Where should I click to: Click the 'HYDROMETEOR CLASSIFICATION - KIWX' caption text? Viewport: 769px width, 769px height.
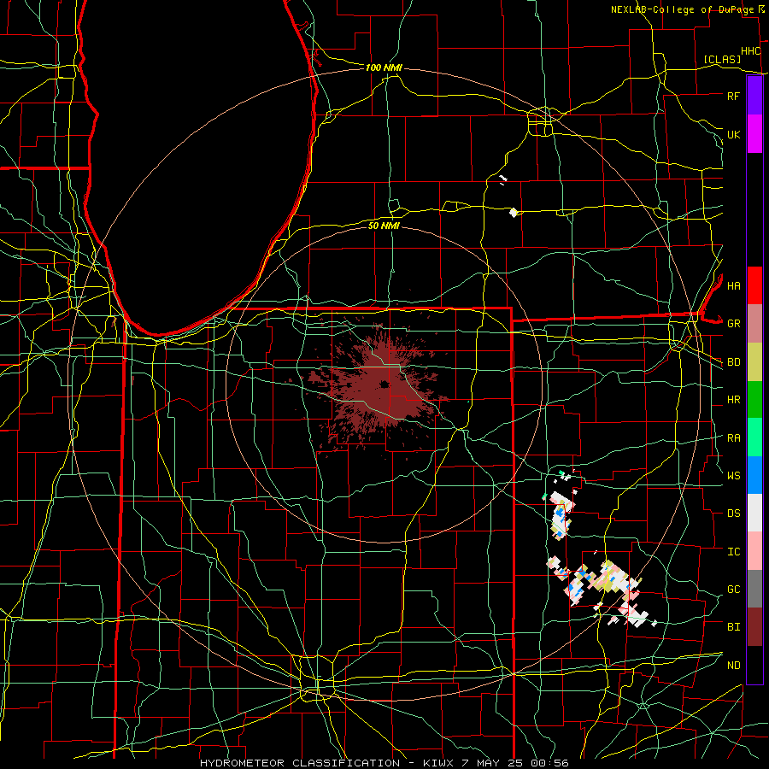[x=326, y=763]
